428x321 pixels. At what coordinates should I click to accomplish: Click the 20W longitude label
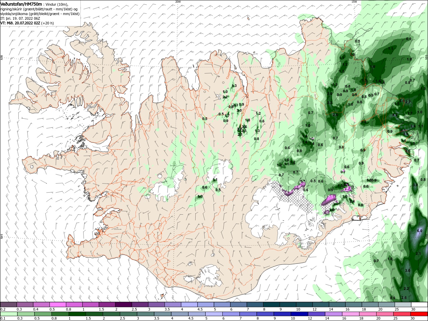click(178, 1)
